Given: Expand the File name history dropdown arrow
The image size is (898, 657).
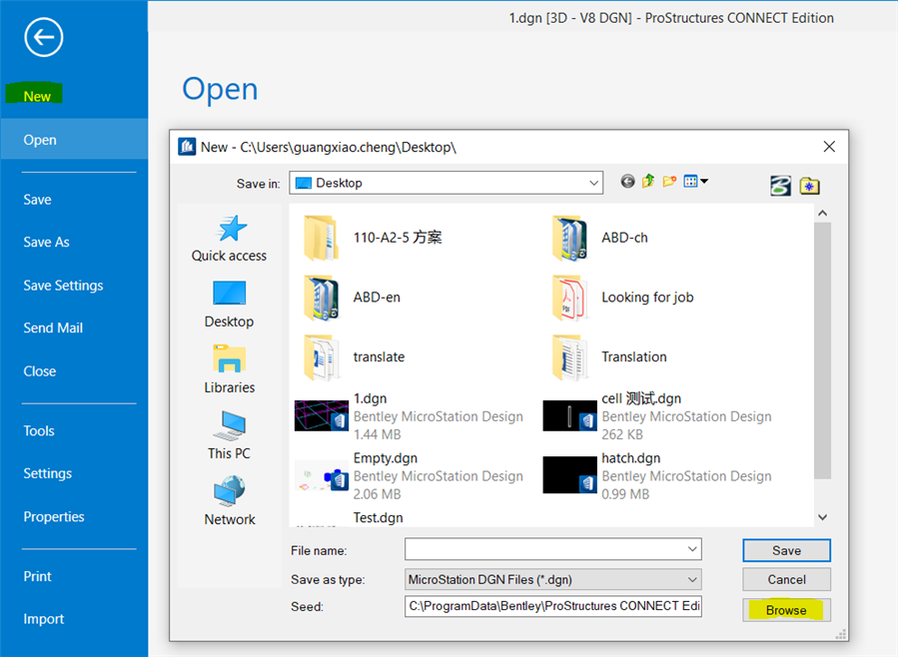Looking at the screenshot, I should click(x=692, y=549).
